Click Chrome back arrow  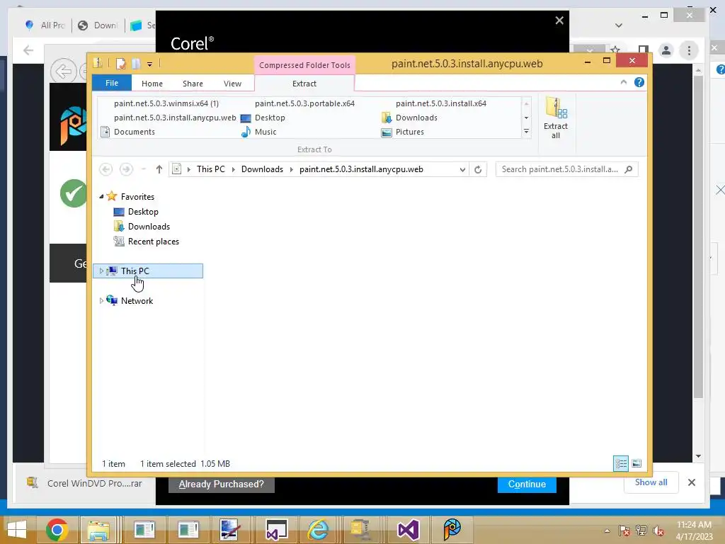(x=28, y=50)
